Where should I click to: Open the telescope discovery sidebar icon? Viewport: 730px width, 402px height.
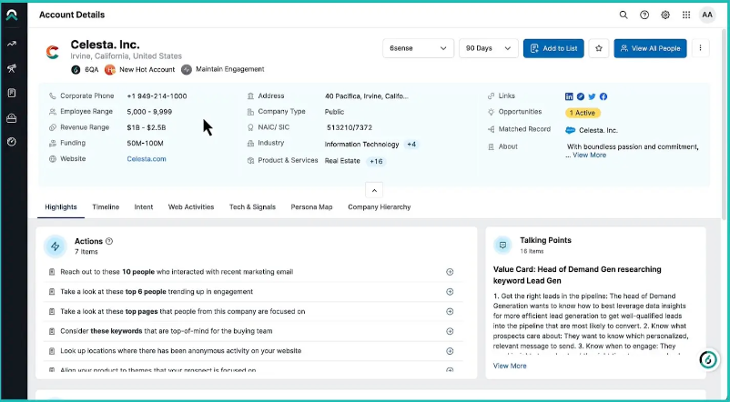click(12, 69)
